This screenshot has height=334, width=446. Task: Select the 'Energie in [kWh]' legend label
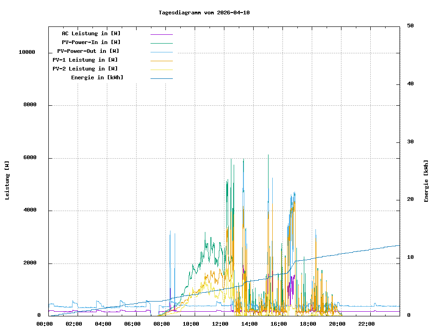click(97, 77)
